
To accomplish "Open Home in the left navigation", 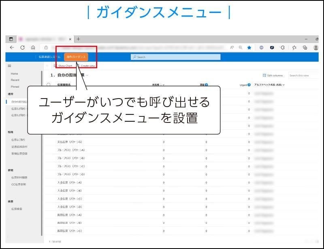I will (x=15, y=74).
